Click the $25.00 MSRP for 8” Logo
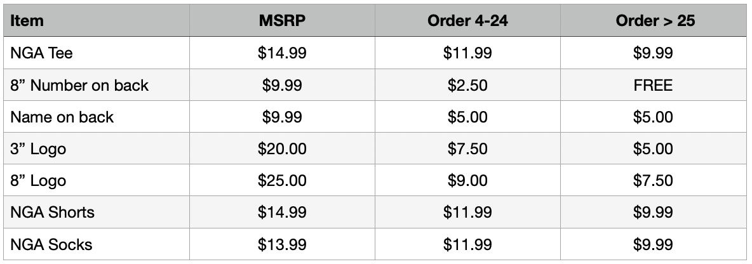 (x=282, y=181)
